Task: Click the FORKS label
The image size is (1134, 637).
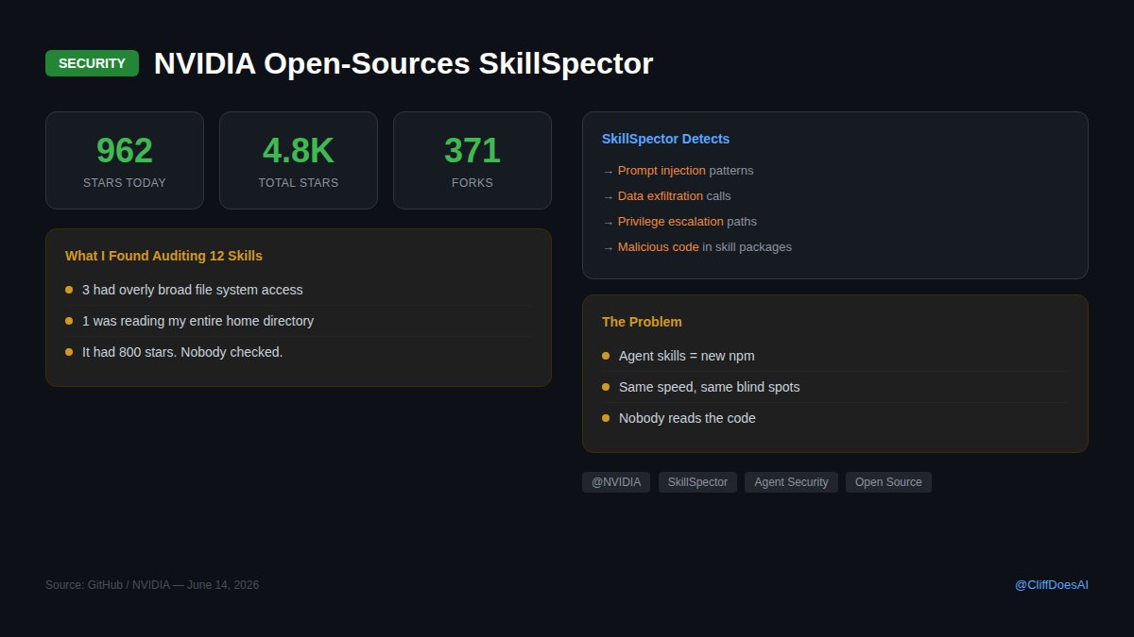Action: click(x=472, y=183)
